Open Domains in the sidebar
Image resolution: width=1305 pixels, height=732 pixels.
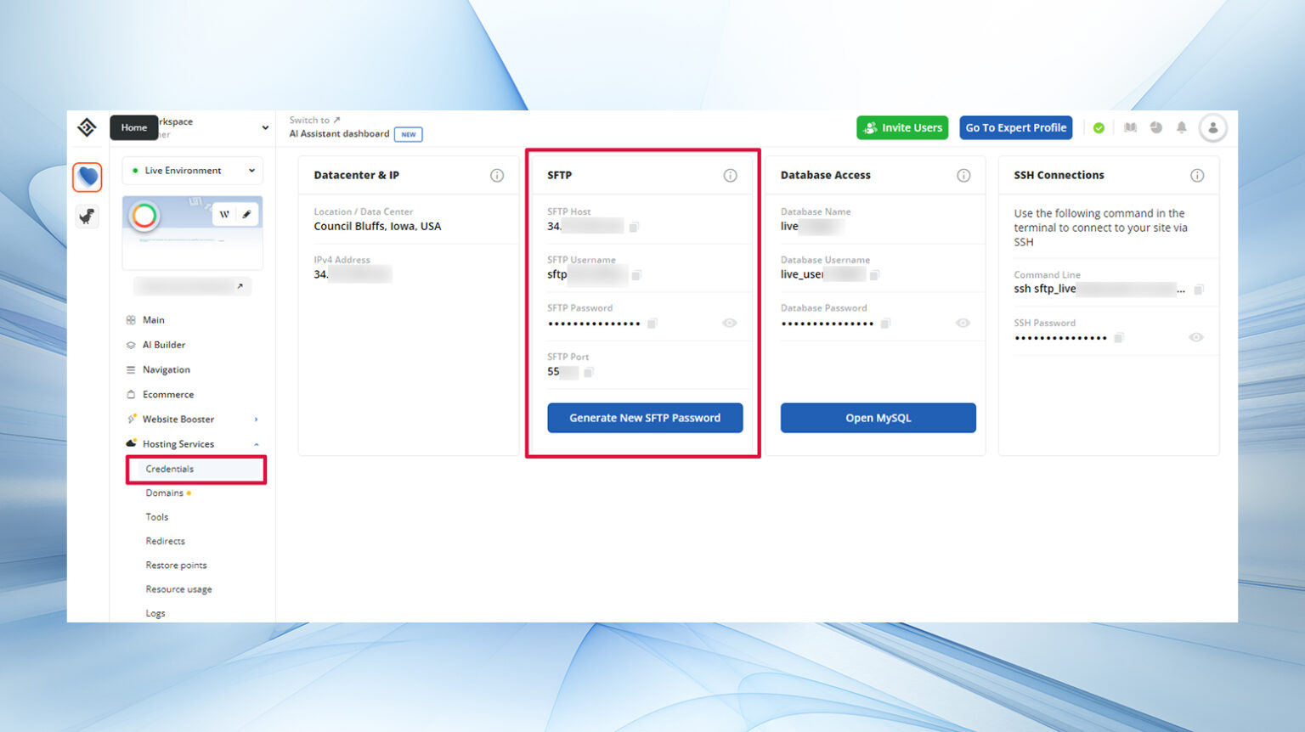[x=165, y=493]
